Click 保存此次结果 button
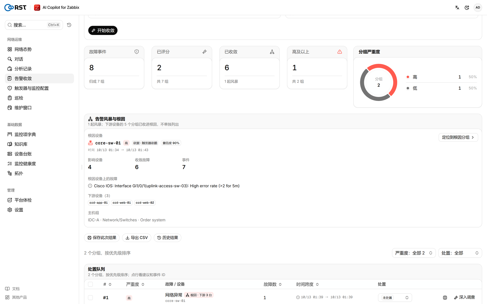This screenshot has width=487, height=304. tap(102, 238)
